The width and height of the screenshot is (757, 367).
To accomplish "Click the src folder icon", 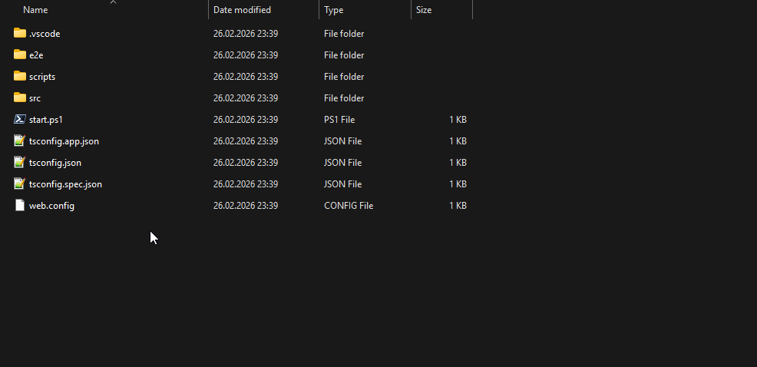I will [20, 98].
